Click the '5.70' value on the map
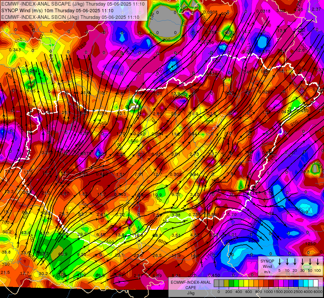 232,215
